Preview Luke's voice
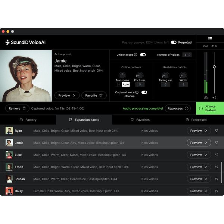The image size is (224, 224). coord(199,155)
